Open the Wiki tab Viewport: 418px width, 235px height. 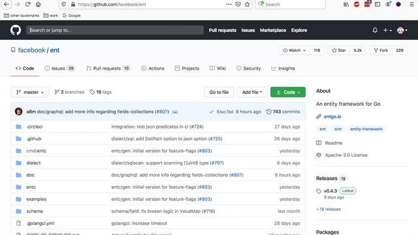217,68
